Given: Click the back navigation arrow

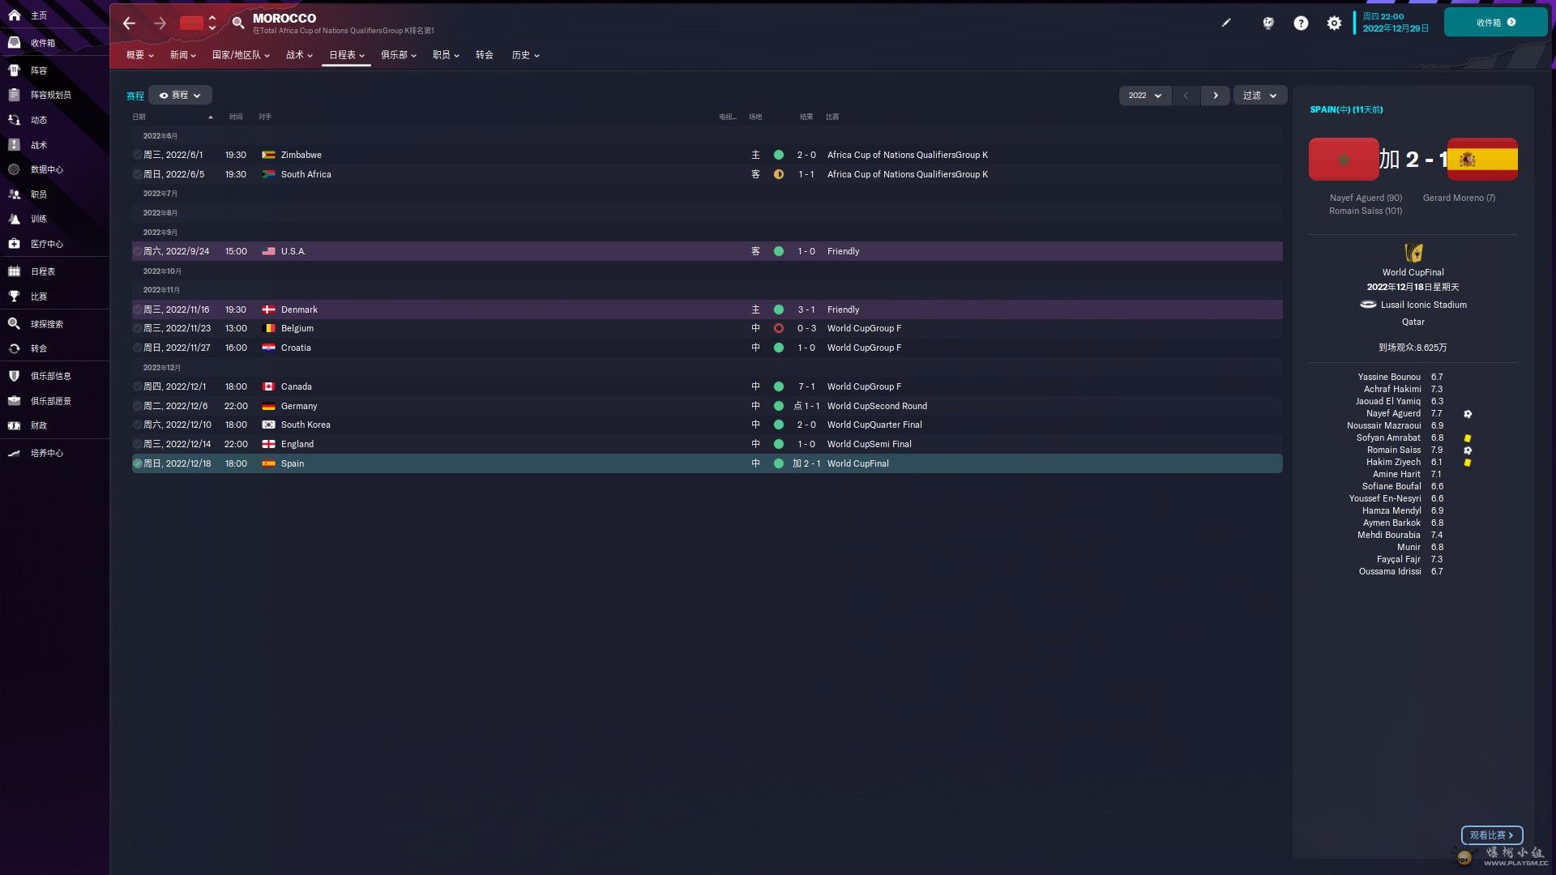Looking at the screenshot, I should click(x=129, y=23).
